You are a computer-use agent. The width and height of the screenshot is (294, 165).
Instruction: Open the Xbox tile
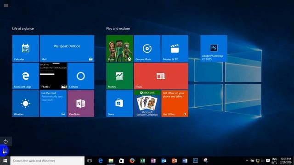pos(119,49)
